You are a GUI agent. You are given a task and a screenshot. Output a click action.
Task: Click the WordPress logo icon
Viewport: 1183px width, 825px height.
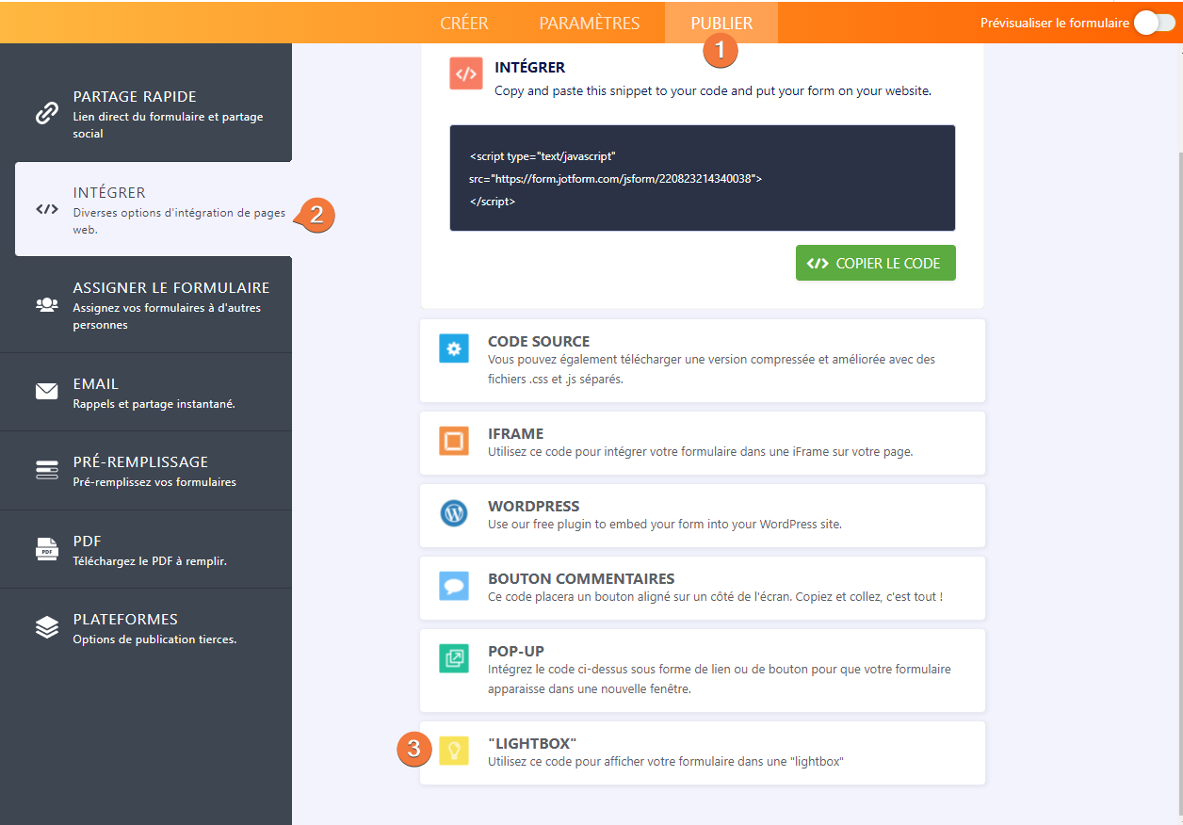coord(454,513)
